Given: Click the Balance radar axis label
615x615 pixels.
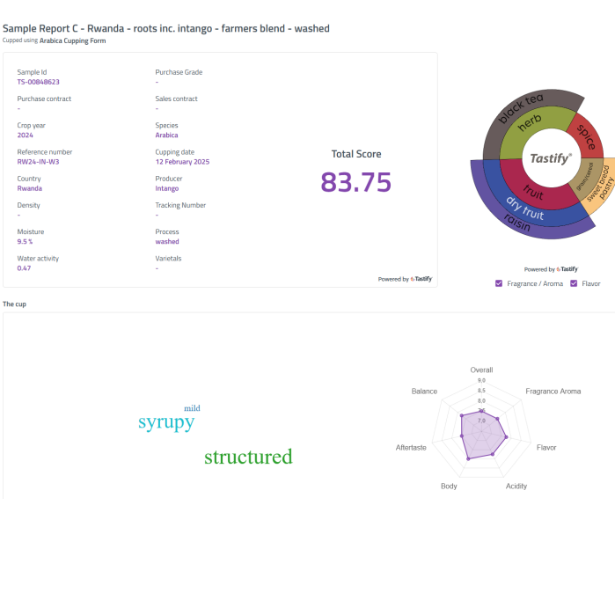Looking at the screenshot, I should coord(424,391).
